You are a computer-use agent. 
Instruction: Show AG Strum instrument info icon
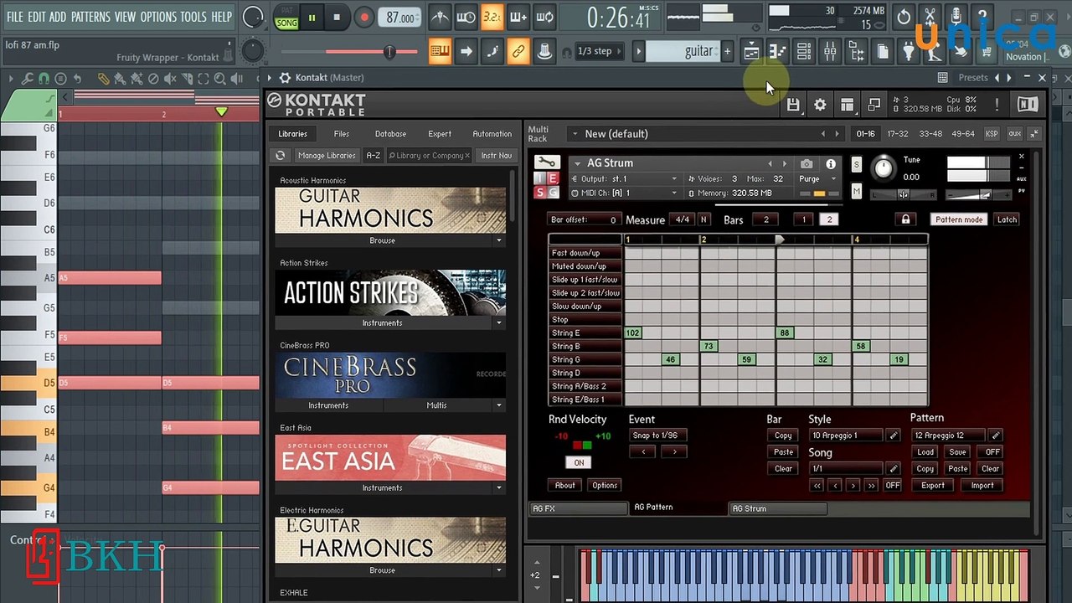831,164
